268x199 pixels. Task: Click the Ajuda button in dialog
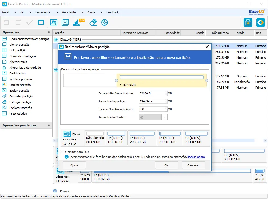pos(74,165)
